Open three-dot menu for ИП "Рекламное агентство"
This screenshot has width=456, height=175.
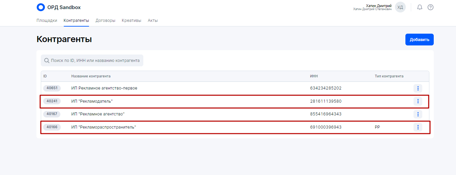point(418,114)
